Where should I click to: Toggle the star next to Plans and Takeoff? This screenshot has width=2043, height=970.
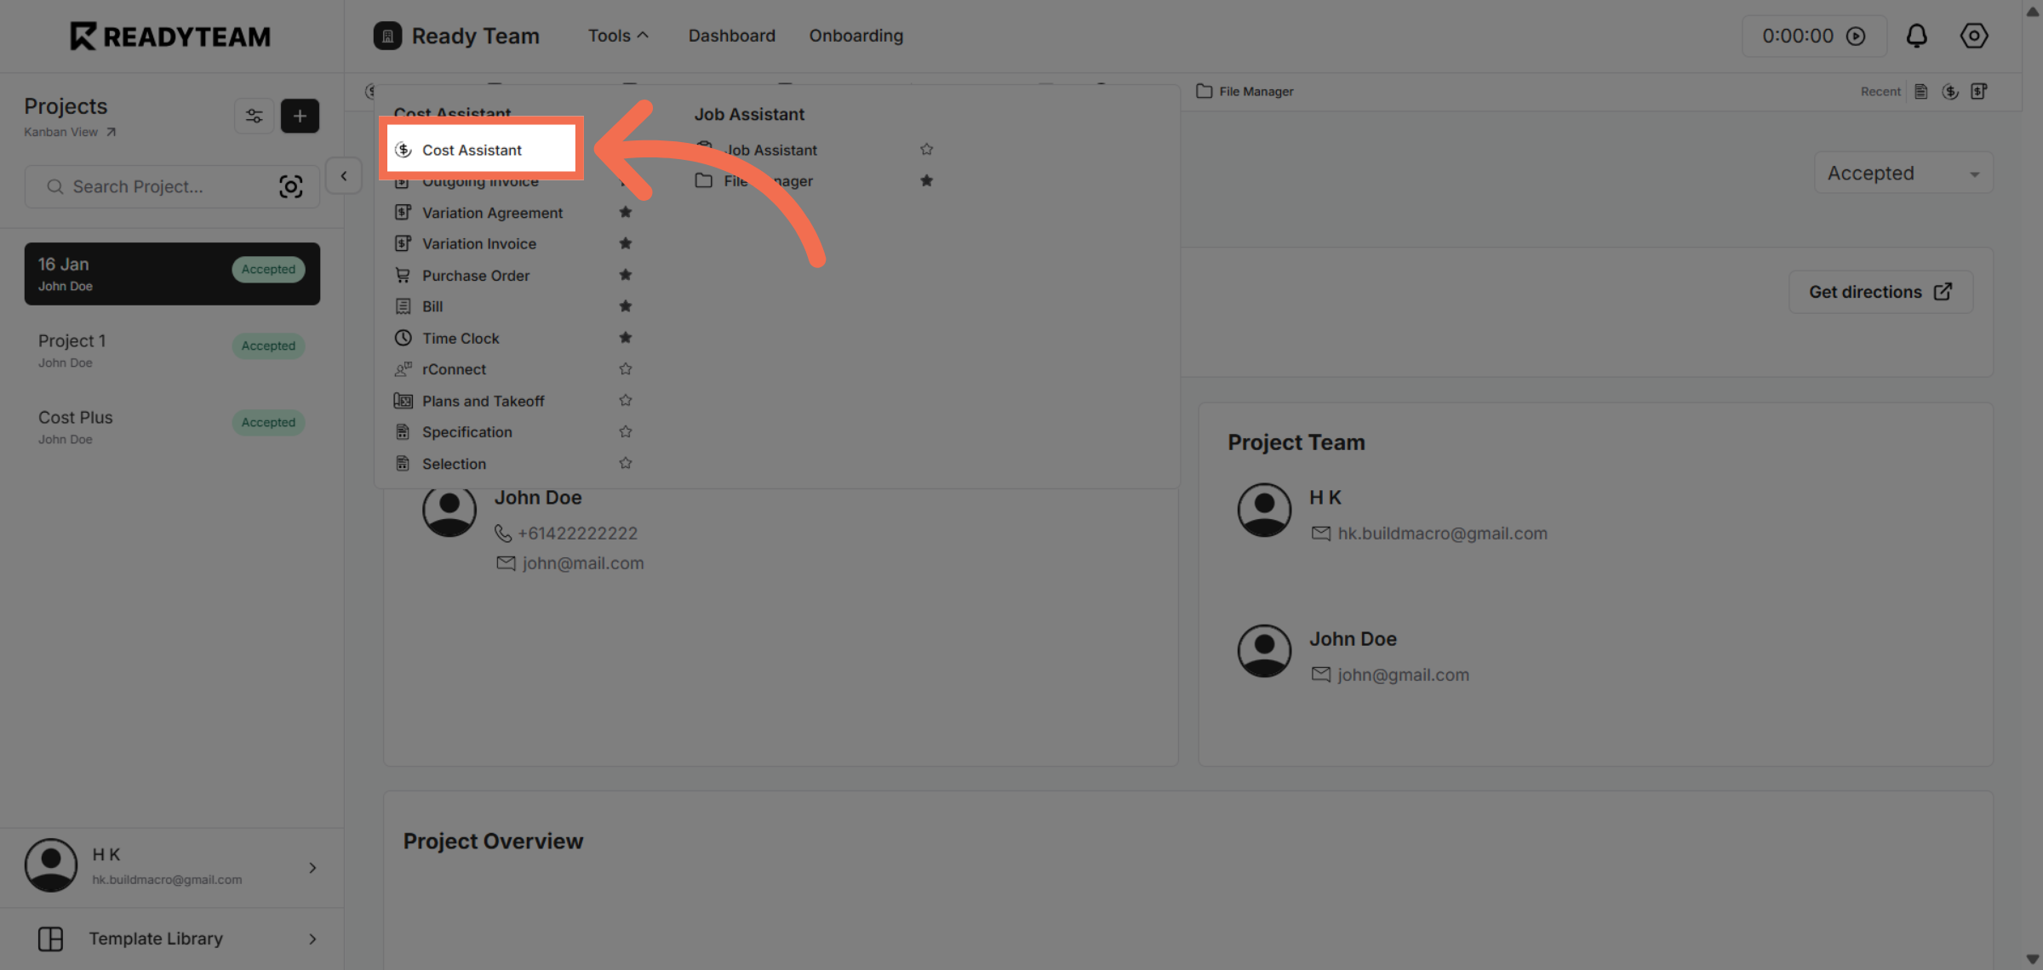[626, 401]
